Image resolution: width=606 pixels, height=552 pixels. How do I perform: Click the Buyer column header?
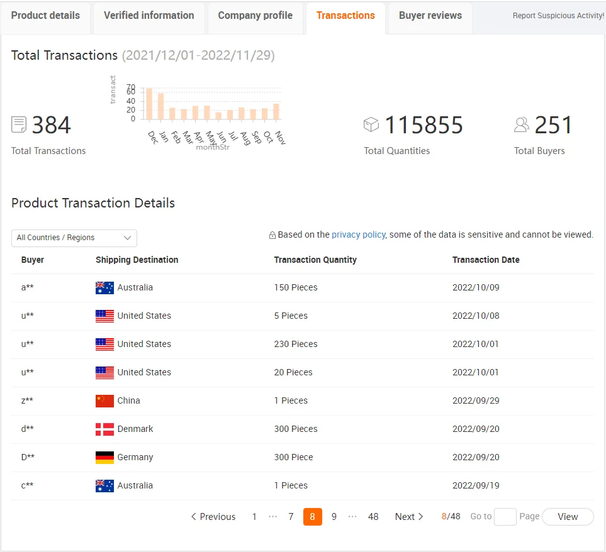[x=33, y=260]
